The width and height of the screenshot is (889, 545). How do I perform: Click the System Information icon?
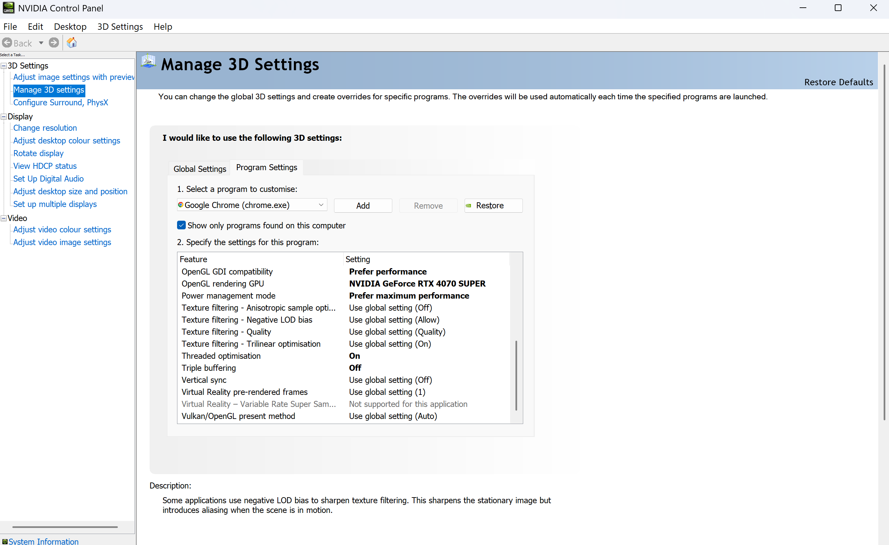pos(5,541)
